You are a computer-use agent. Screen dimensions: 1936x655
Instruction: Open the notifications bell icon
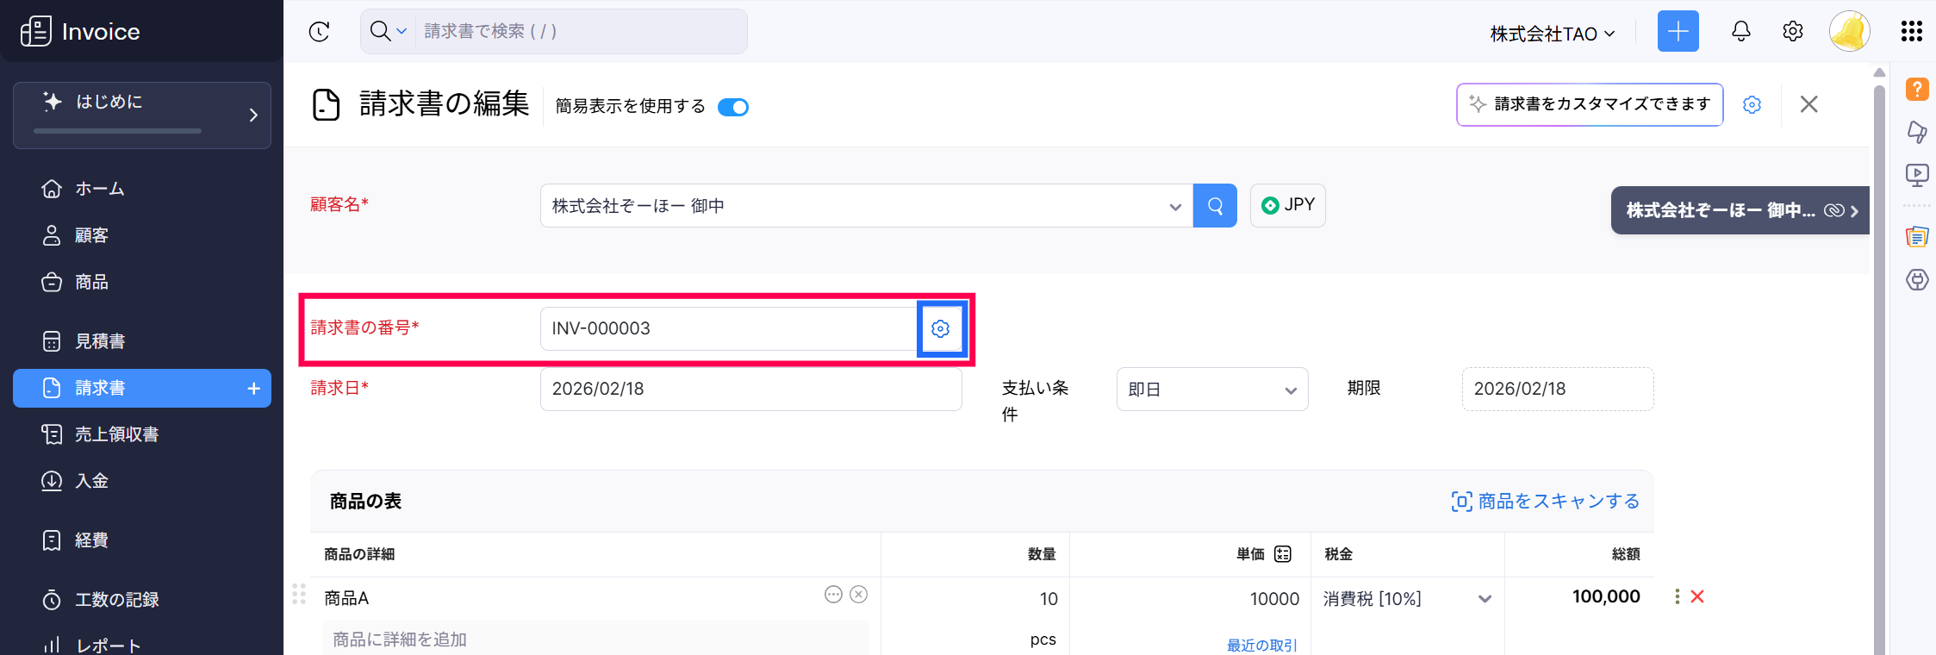click(1740, 32)
